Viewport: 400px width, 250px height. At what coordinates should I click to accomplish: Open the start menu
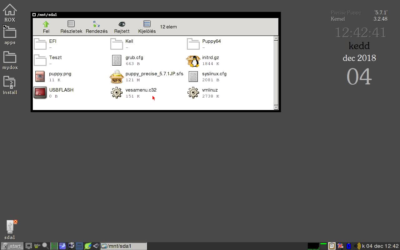tap(12, 246)
